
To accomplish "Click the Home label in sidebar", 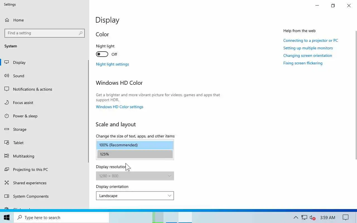I will pos(18,20).
